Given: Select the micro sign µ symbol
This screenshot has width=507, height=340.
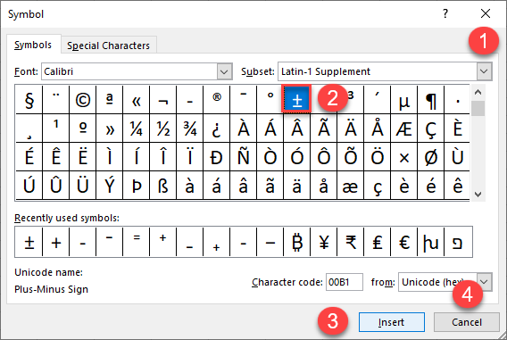Looking at the screenshot, I should point(404,100).
